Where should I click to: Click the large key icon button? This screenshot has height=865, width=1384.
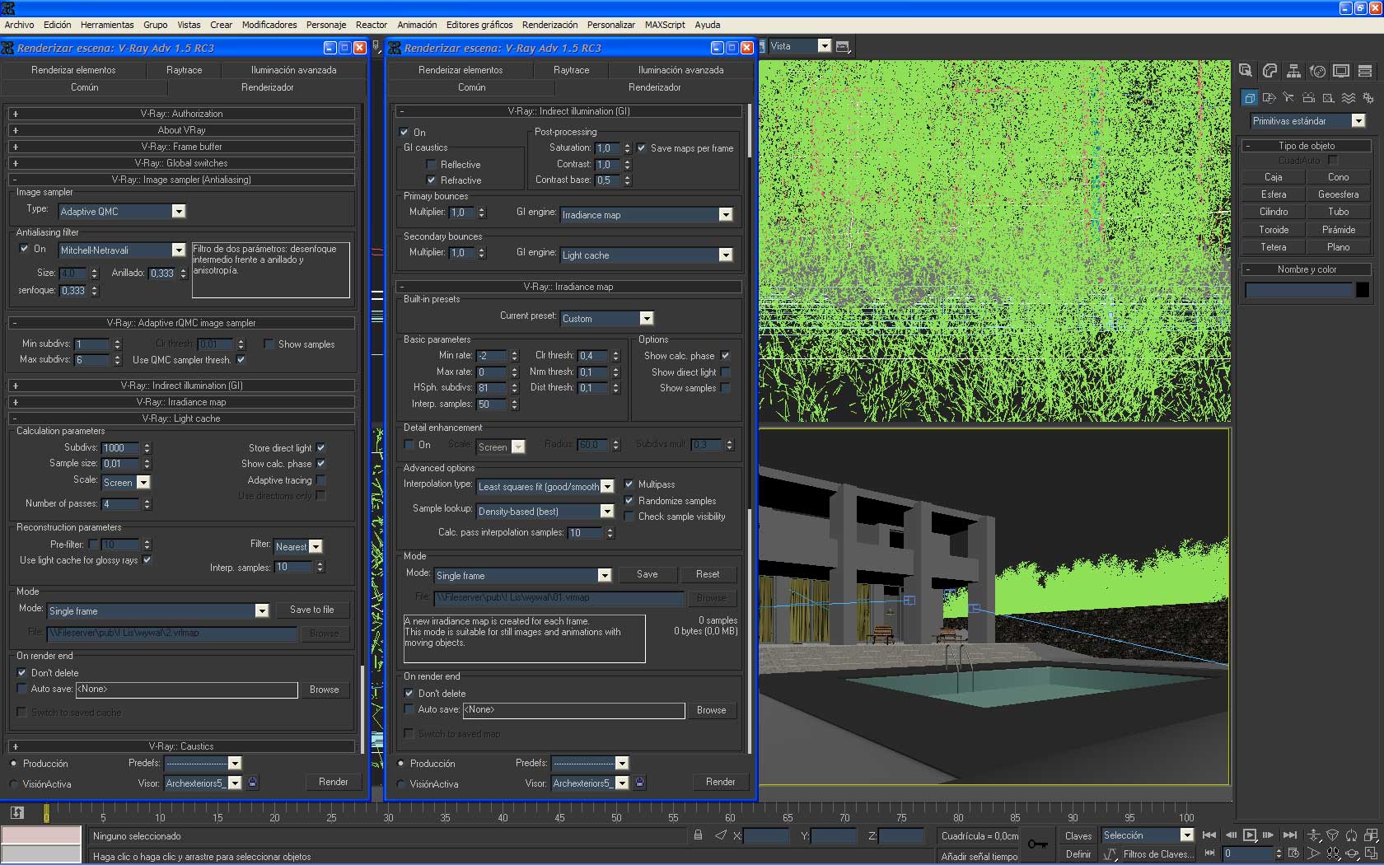(1037, 844)
